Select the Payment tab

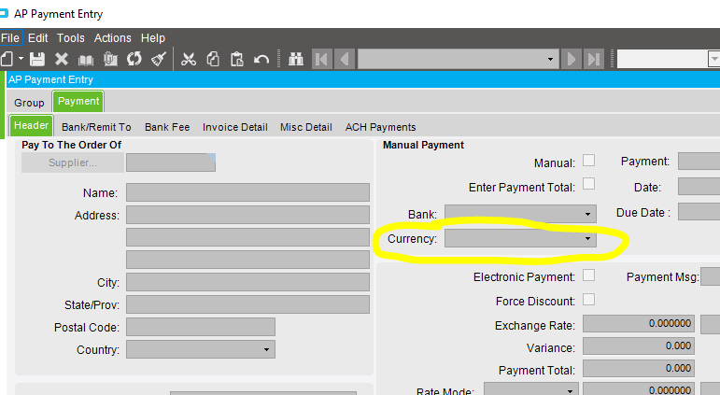tap(78, 101)
